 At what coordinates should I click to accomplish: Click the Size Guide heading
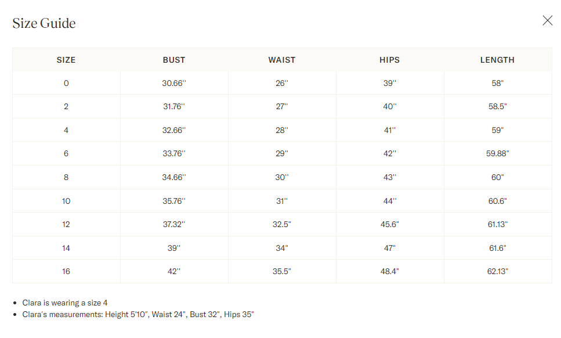click(44, 23)
